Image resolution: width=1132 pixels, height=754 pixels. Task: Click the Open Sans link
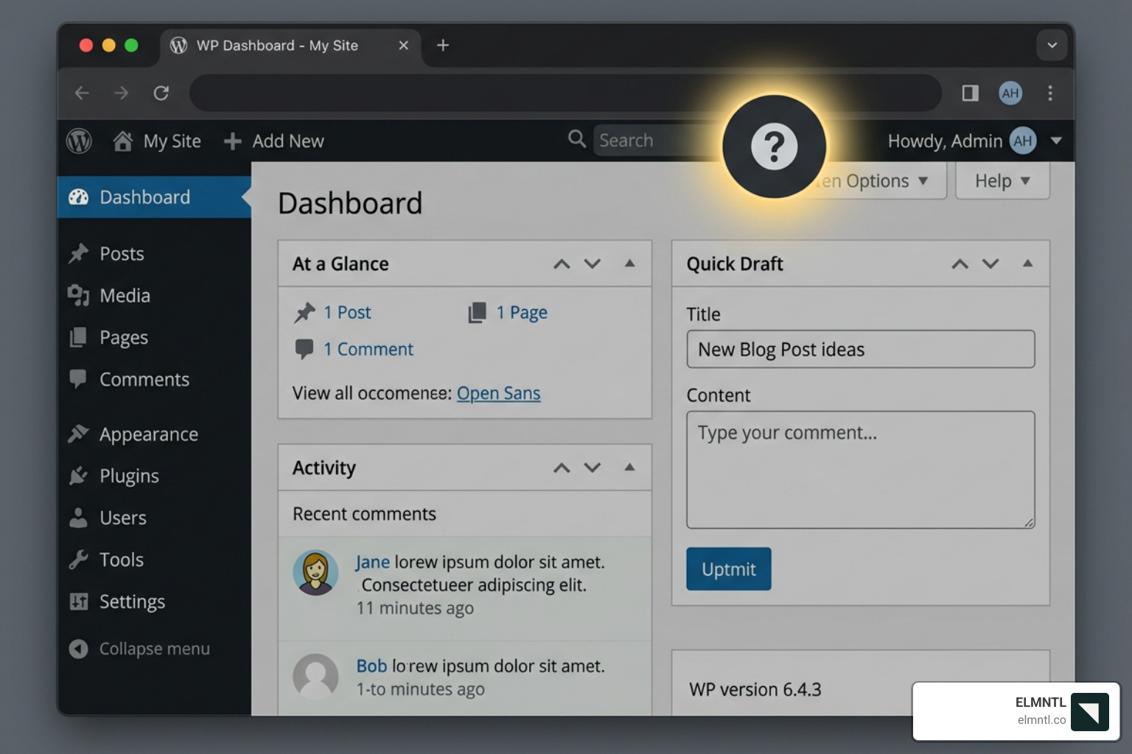pyautogui.click(x=498, y=393)
